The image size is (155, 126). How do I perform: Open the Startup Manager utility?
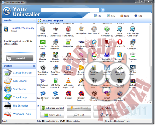[19, 73]
